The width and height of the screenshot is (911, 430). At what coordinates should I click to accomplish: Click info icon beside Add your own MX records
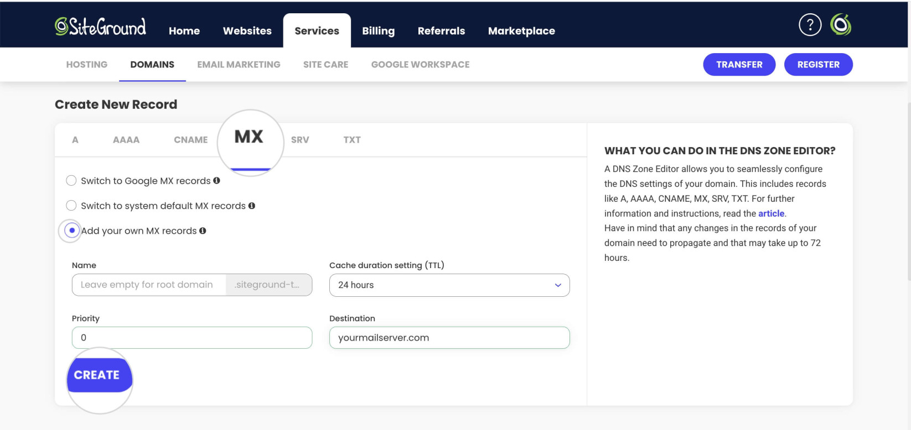(x=203, y=230)
